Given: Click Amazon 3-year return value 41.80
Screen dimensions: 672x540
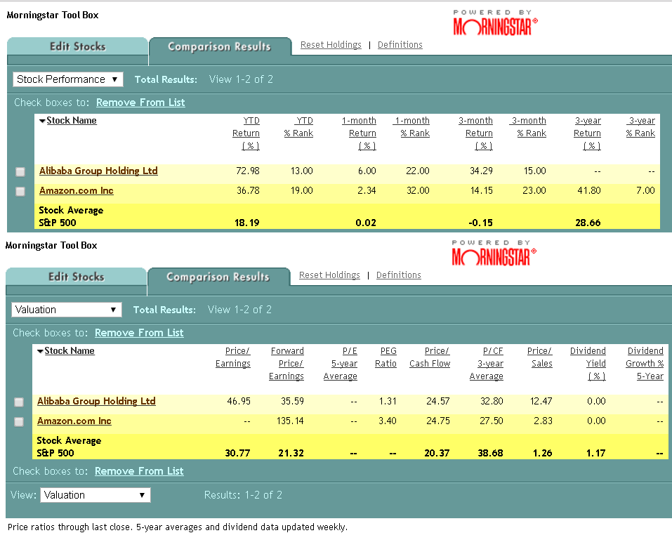Looking at the screenshot, I should coord(589,190).
